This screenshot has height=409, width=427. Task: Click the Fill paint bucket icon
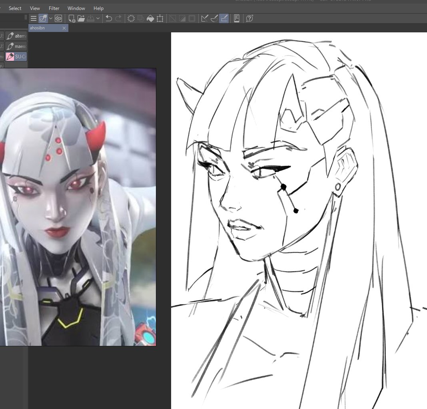coord(150,18)
